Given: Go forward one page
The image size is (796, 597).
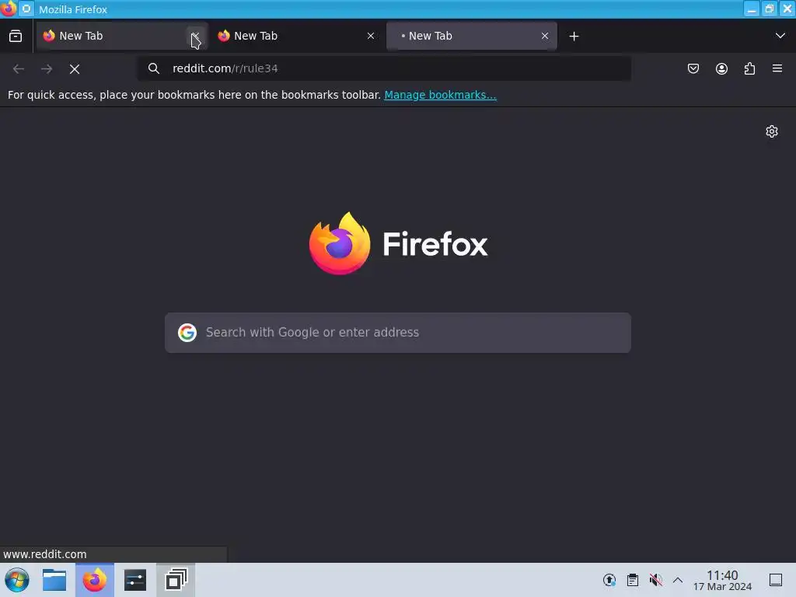Looking at the screenshot, I should (x=47, y=69).
